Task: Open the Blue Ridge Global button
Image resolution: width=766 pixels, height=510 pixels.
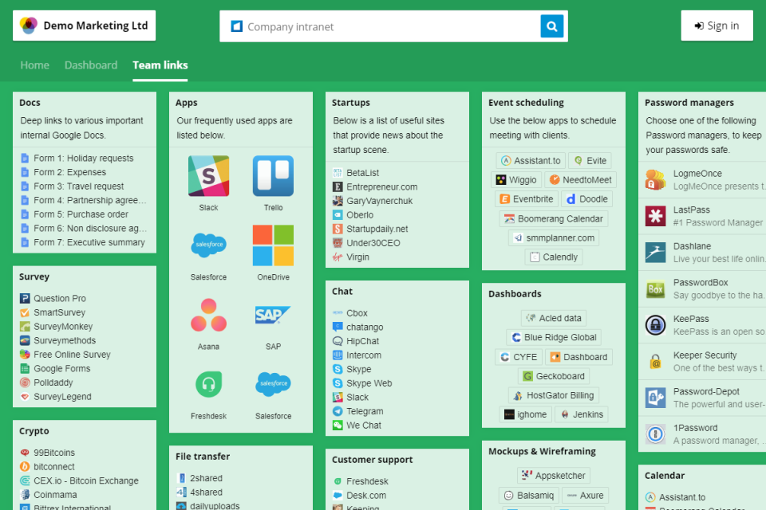Action: tap(554, 337)
